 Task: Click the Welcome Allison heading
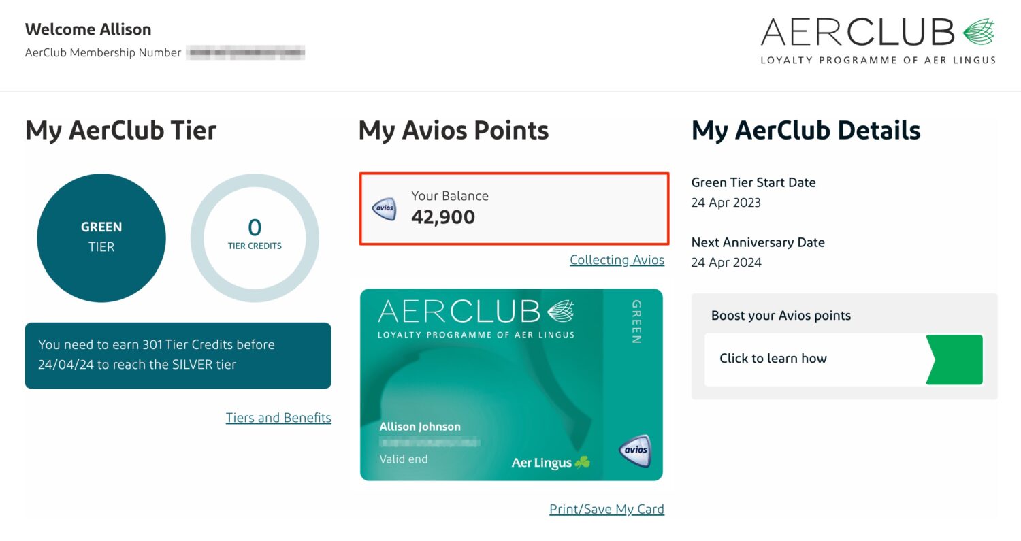click(88, 29)
